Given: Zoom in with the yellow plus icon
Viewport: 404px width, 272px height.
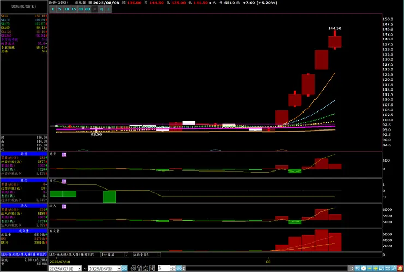Looking at the screenshot, I should pyautogui.click(x=376, y=268).
